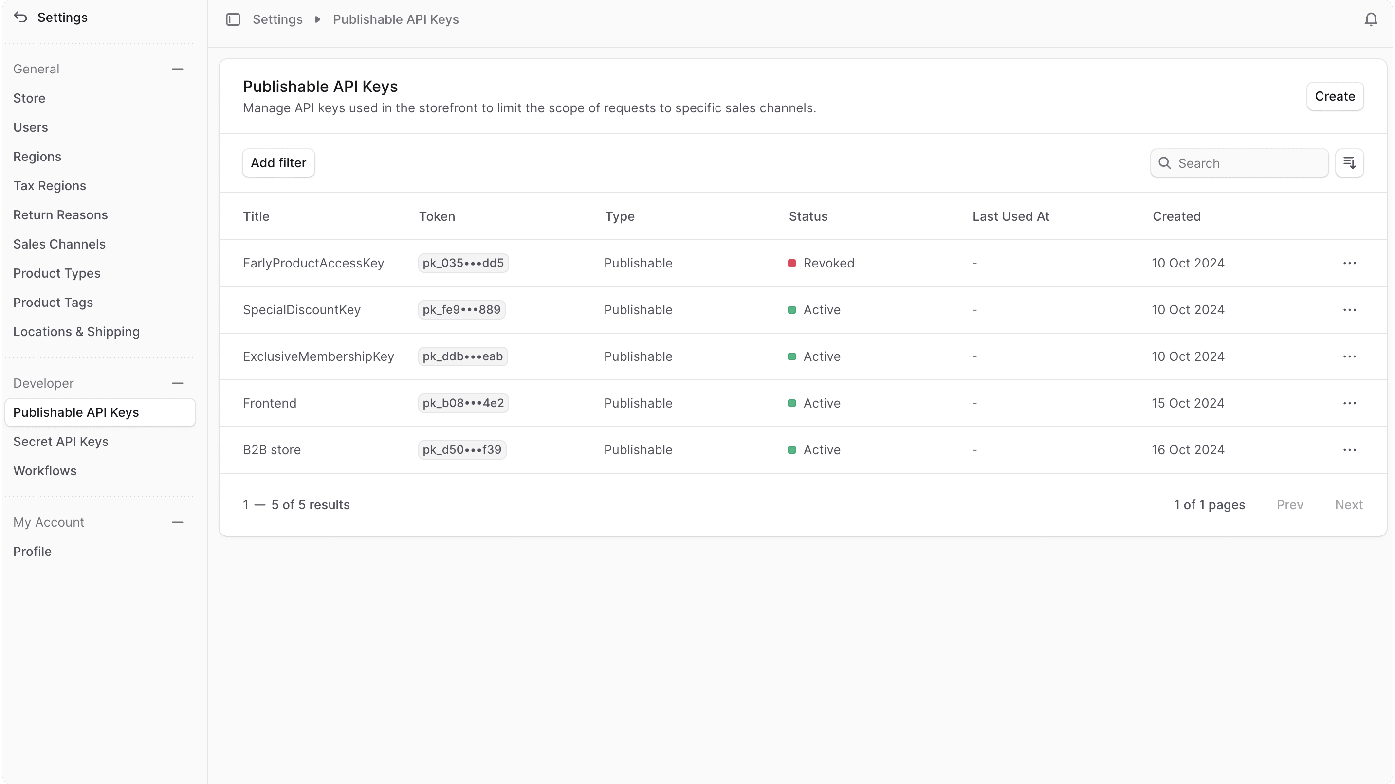Click the back arrow next to Settings

click(20, 18)
